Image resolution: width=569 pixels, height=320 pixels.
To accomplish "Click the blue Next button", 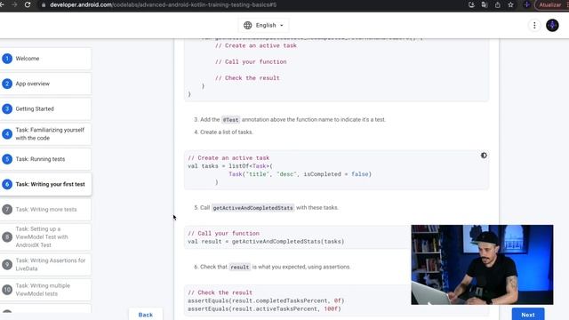I will click(528, 315).
